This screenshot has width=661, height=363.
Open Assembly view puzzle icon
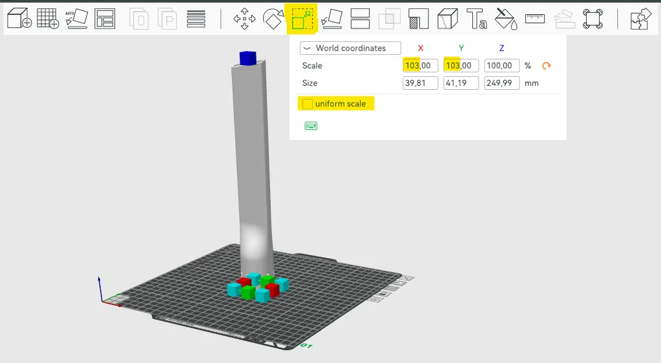pyautogui.click(x=641, y=19)
